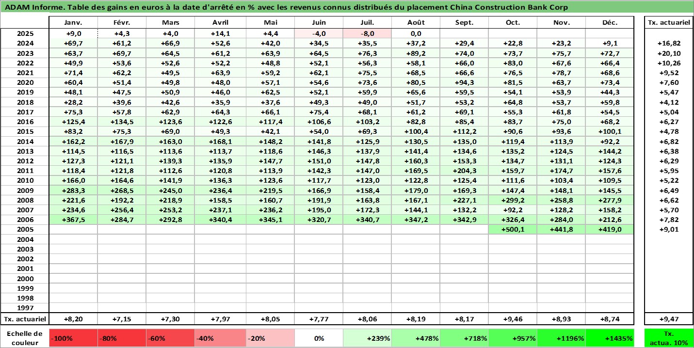Select the '+20,10' actuarial rate for 2023
Screen dimensions: 694x348
pos(669,53)
